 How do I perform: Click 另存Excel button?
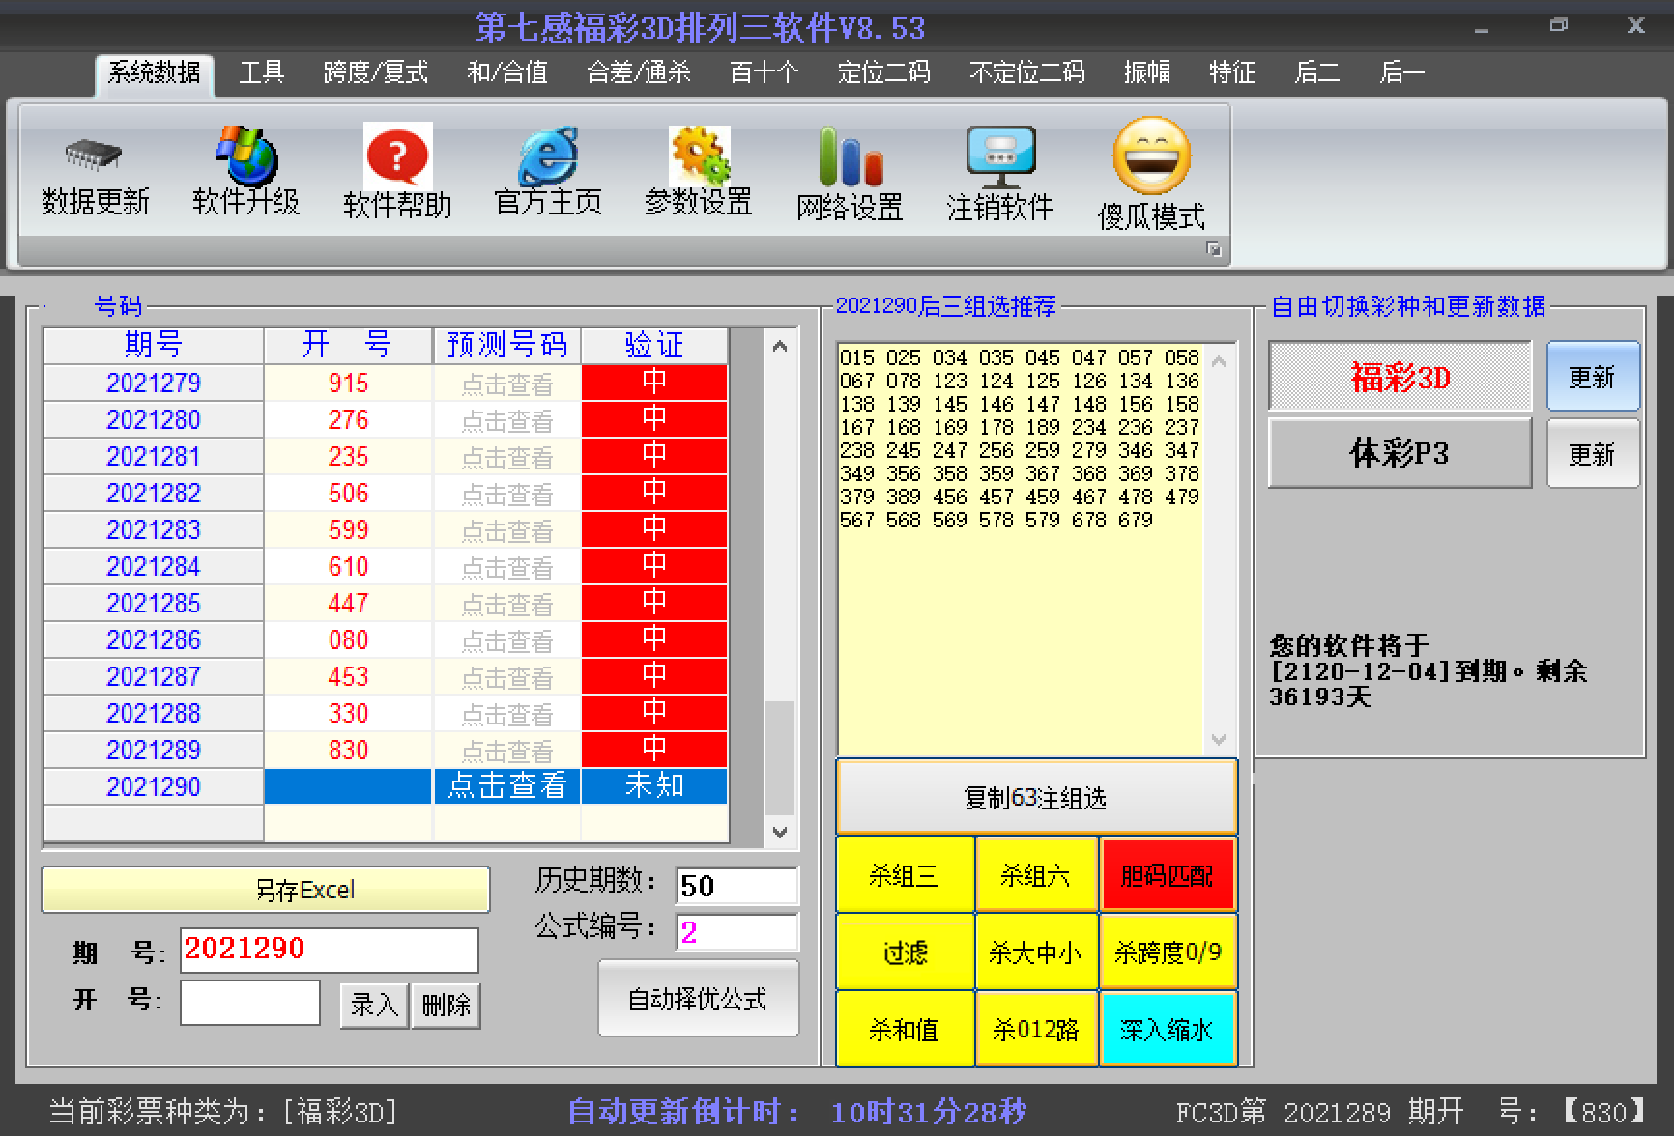coord(266,890)
